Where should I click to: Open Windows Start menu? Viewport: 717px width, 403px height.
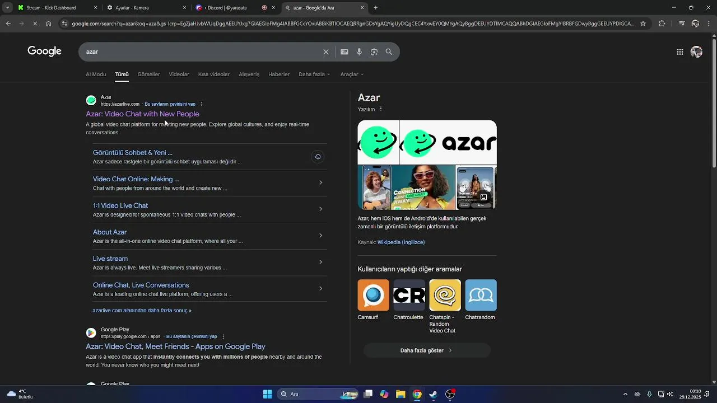point(268,394)
